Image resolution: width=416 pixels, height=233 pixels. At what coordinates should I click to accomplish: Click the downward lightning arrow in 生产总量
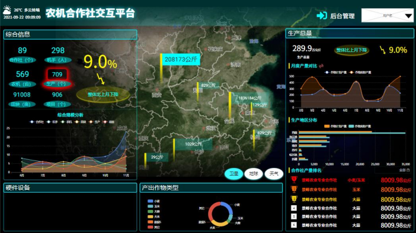coord(382,50)
